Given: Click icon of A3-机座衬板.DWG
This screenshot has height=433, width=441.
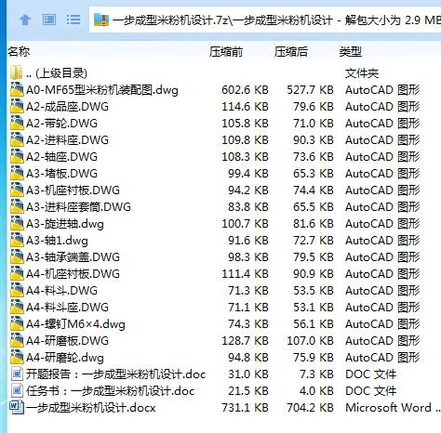Looking at the screenshot, I should pos(17,190).
